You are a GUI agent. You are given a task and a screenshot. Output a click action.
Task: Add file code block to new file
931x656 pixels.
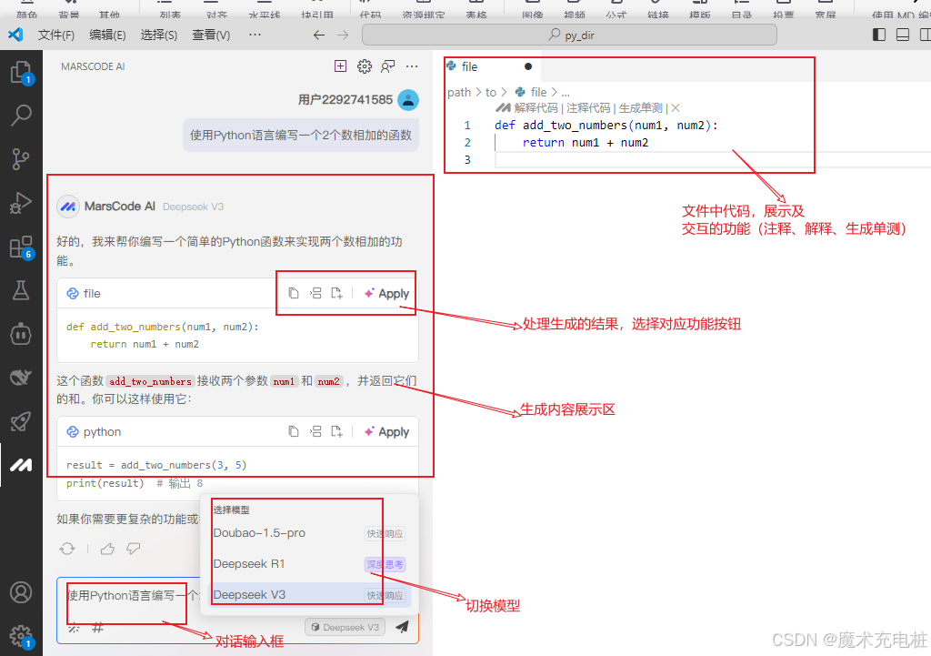[x=336, y=293]
